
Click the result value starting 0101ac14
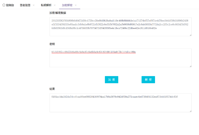(115, 97)
